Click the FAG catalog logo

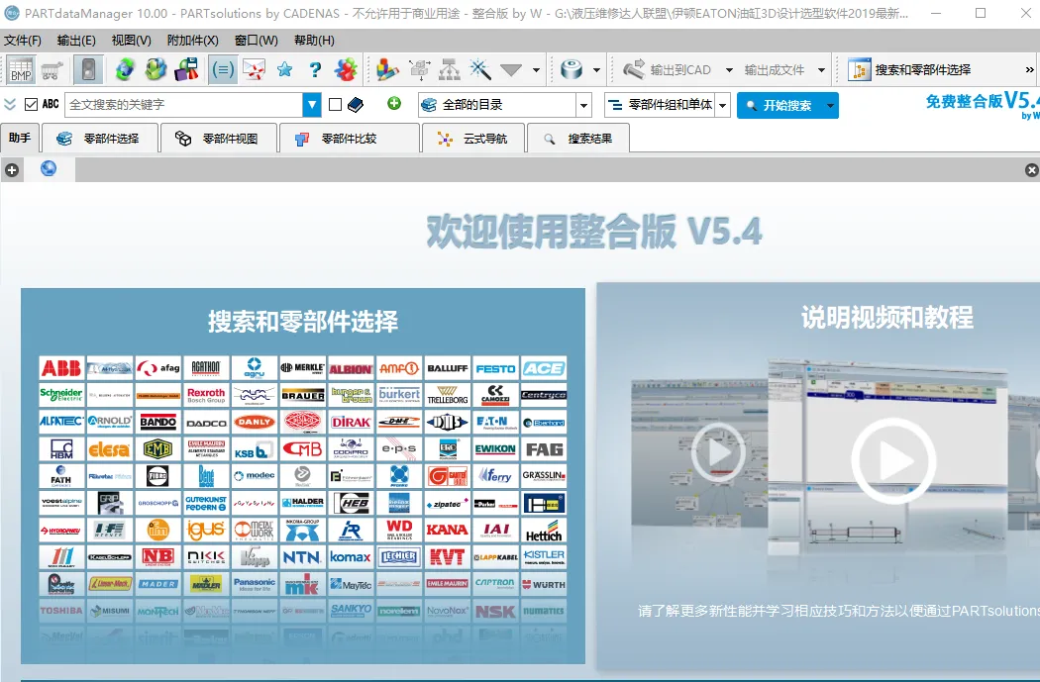(x=544, y=448)
